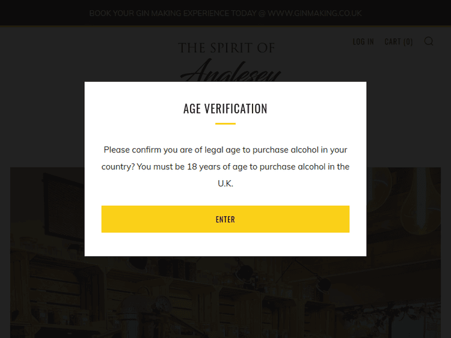
Task: Click the WWW.GINMAKING.CO.UK address in banner
Action: (314, 13)
